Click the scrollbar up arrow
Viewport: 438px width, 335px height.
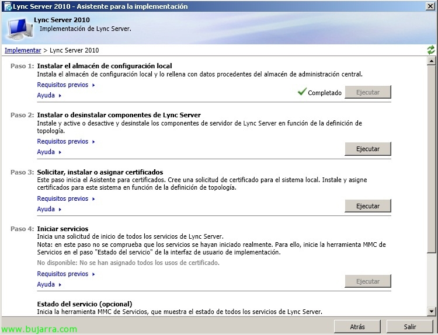(x=432, y=61)
